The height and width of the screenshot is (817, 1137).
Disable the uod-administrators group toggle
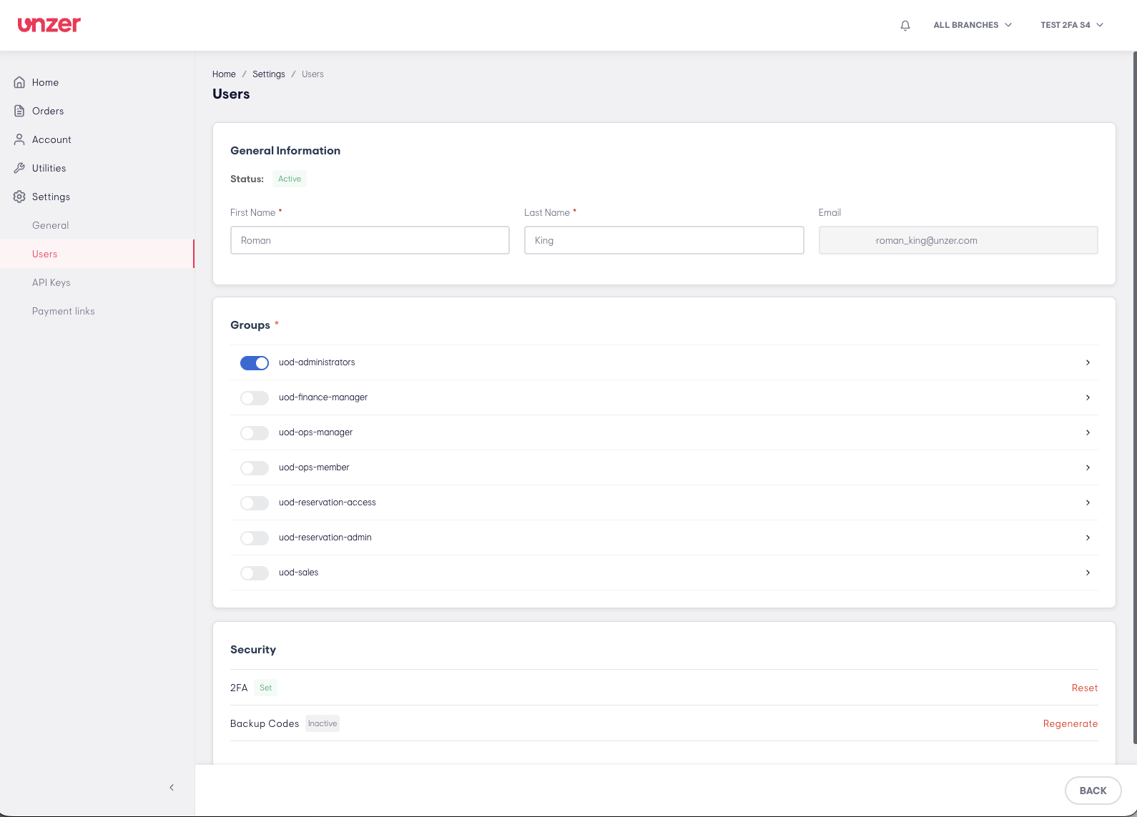(x=255, y=363)
